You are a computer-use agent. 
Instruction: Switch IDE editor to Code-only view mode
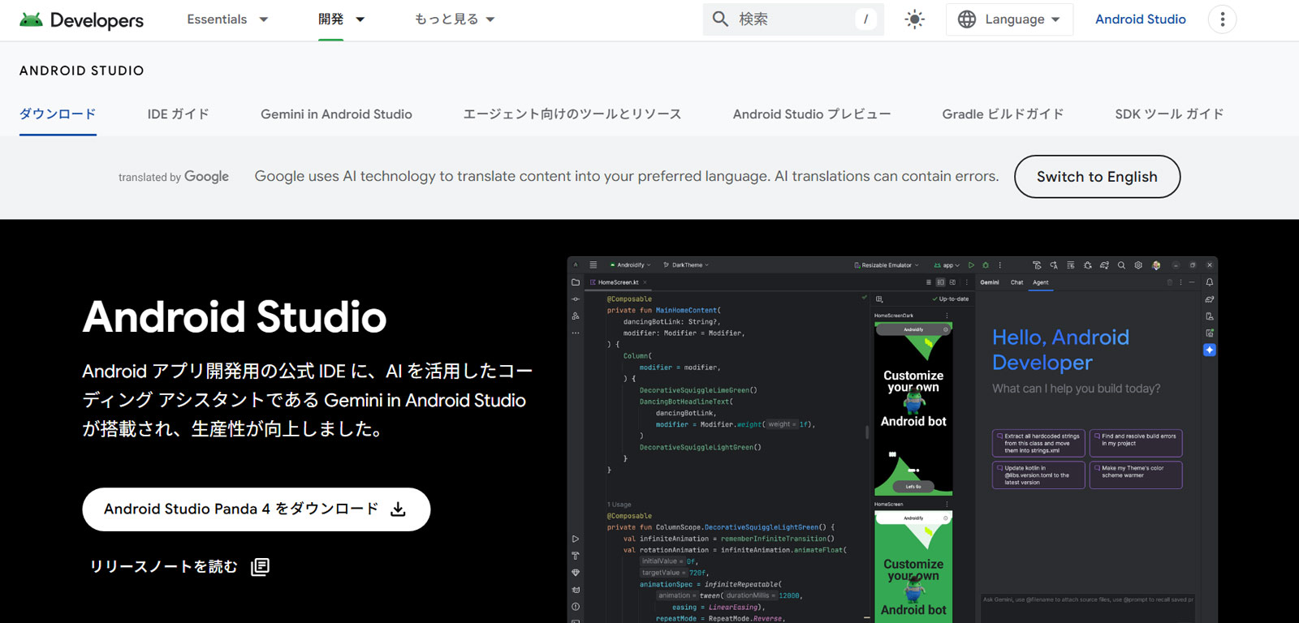click(929, 282)
